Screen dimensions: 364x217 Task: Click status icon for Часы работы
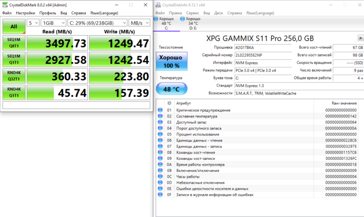(160, 176)
